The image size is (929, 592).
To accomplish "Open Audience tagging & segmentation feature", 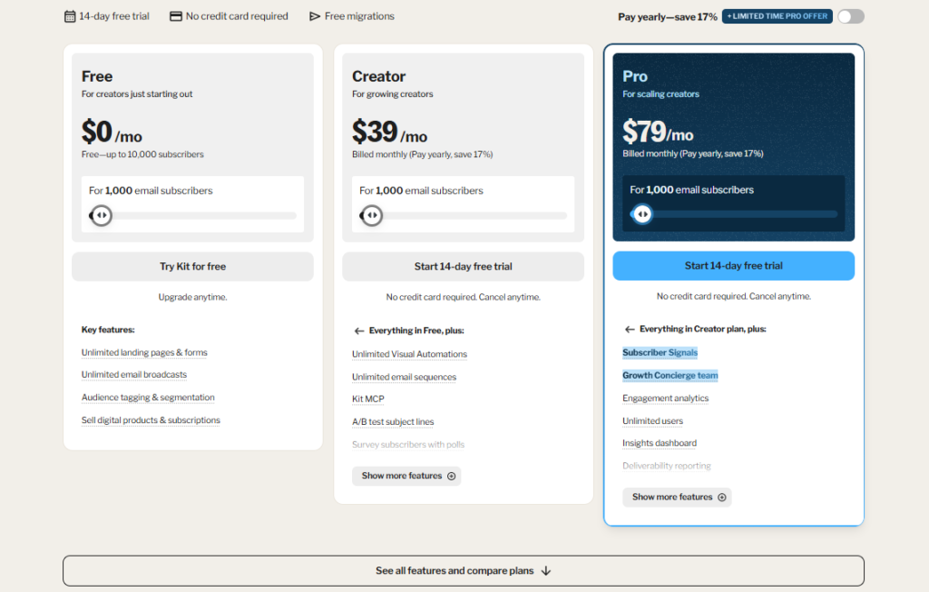I will (x=148, y=398).
